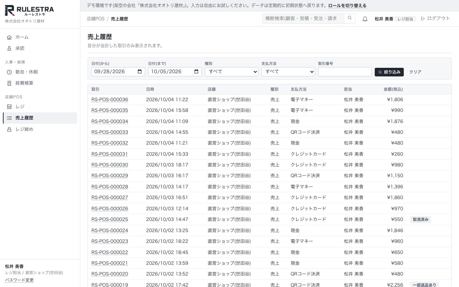The image size is (459, 287).
Task: Click the 金額(税込) column header
Action: click(x=393, y=89)
